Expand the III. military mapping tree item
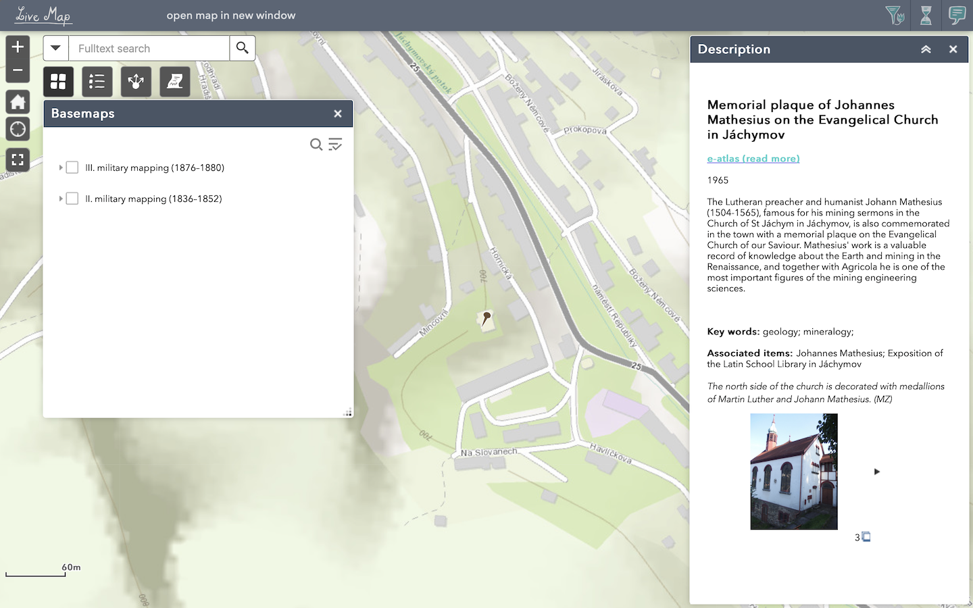 [61, 168]
